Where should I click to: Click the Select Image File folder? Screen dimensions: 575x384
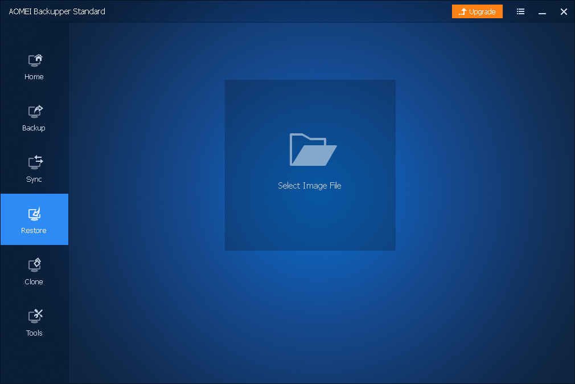pyautogui.click(x=310, y=165)
